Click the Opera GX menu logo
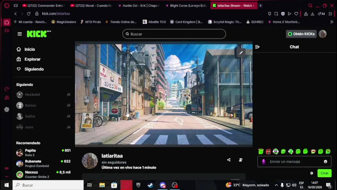The height and width of the screenshot is (190, 337). pos(7,6)
